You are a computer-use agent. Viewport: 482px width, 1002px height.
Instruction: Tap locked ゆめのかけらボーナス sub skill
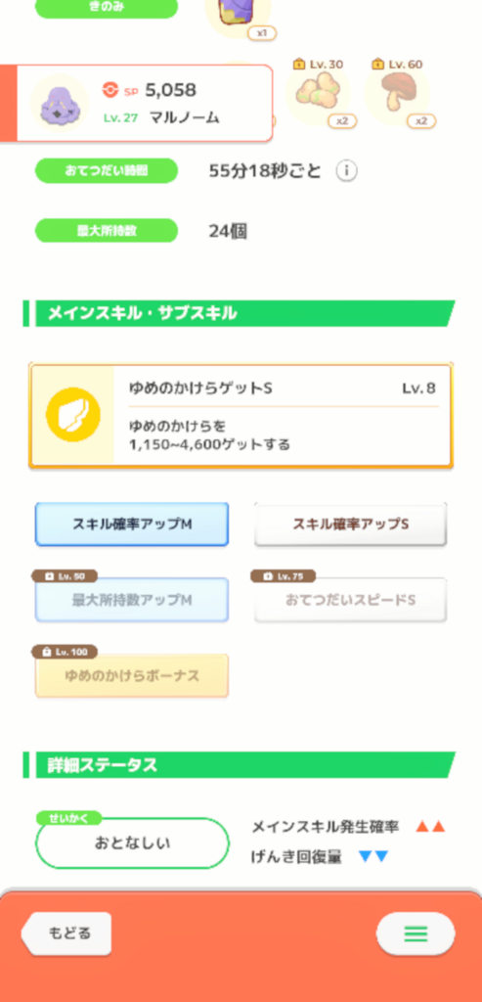(132, 675)
